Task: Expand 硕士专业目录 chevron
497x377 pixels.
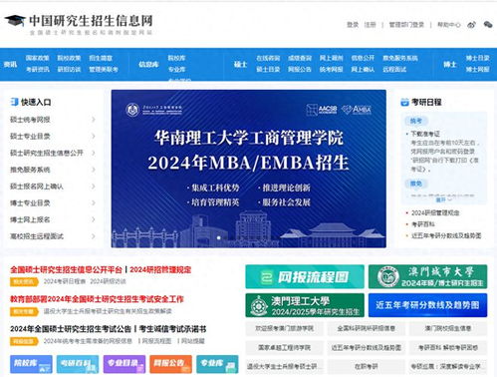Action: pos(94,136)
